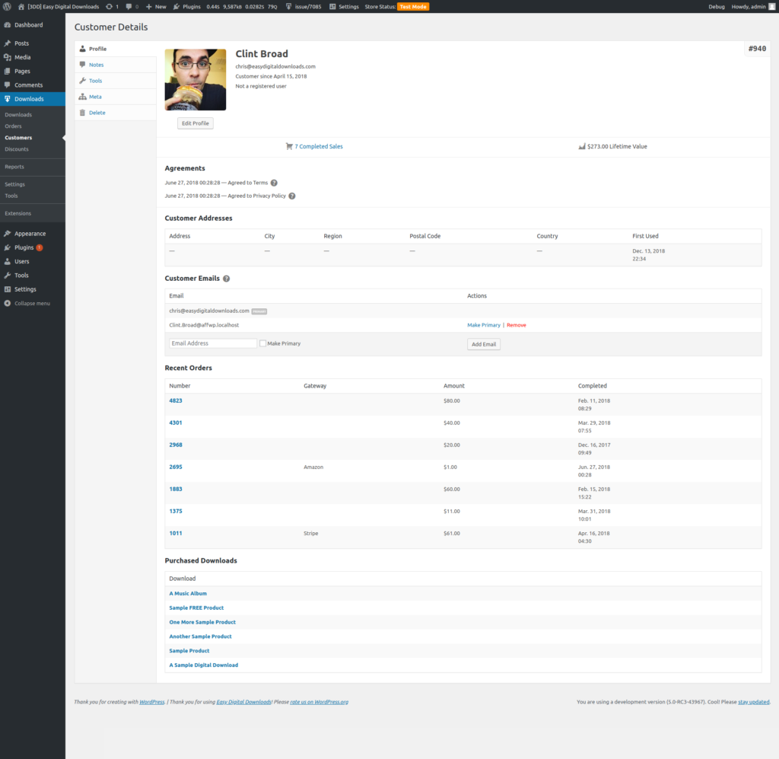This screenshot has height=759, width=779.
Task: Open the New menu in the admin bar
Action: tap(155, 6)
